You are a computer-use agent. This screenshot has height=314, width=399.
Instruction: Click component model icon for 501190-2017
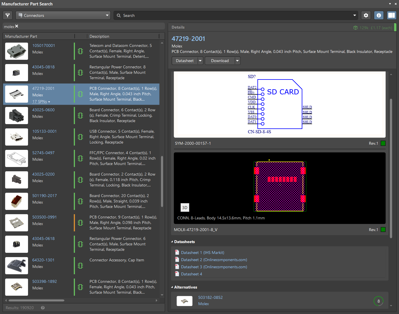(x=80, y=201)
